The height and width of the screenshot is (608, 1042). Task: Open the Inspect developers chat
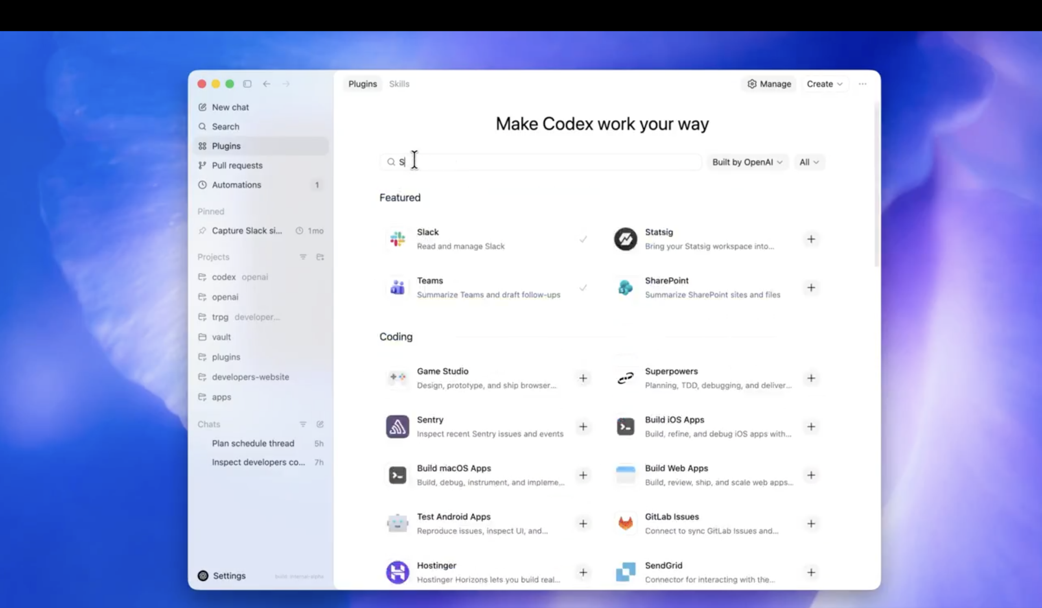pos(260,462)
